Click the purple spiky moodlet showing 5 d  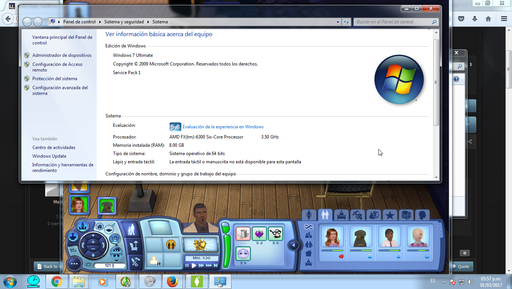[x=259, y=234]
